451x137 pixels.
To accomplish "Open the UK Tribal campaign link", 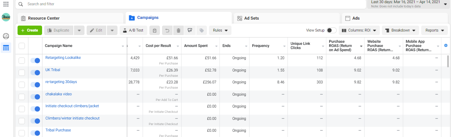I will (53, 70).
